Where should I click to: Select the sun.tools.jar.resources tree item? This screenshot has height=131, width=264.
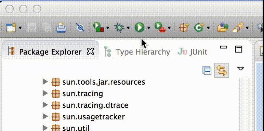104,82
